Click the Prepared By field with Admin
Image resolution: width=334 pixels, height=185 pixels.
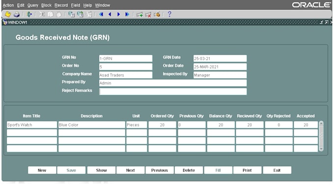click(x=173, y=83)
